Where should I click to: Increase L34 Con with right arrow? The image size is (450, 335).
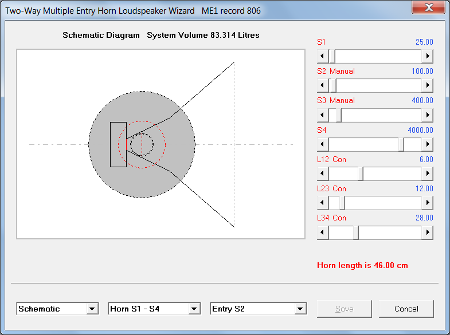[x=427, y=232]
